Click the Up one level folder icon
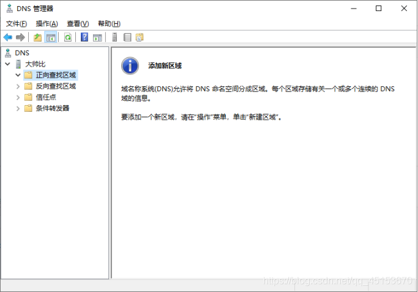 click(37, 37)
